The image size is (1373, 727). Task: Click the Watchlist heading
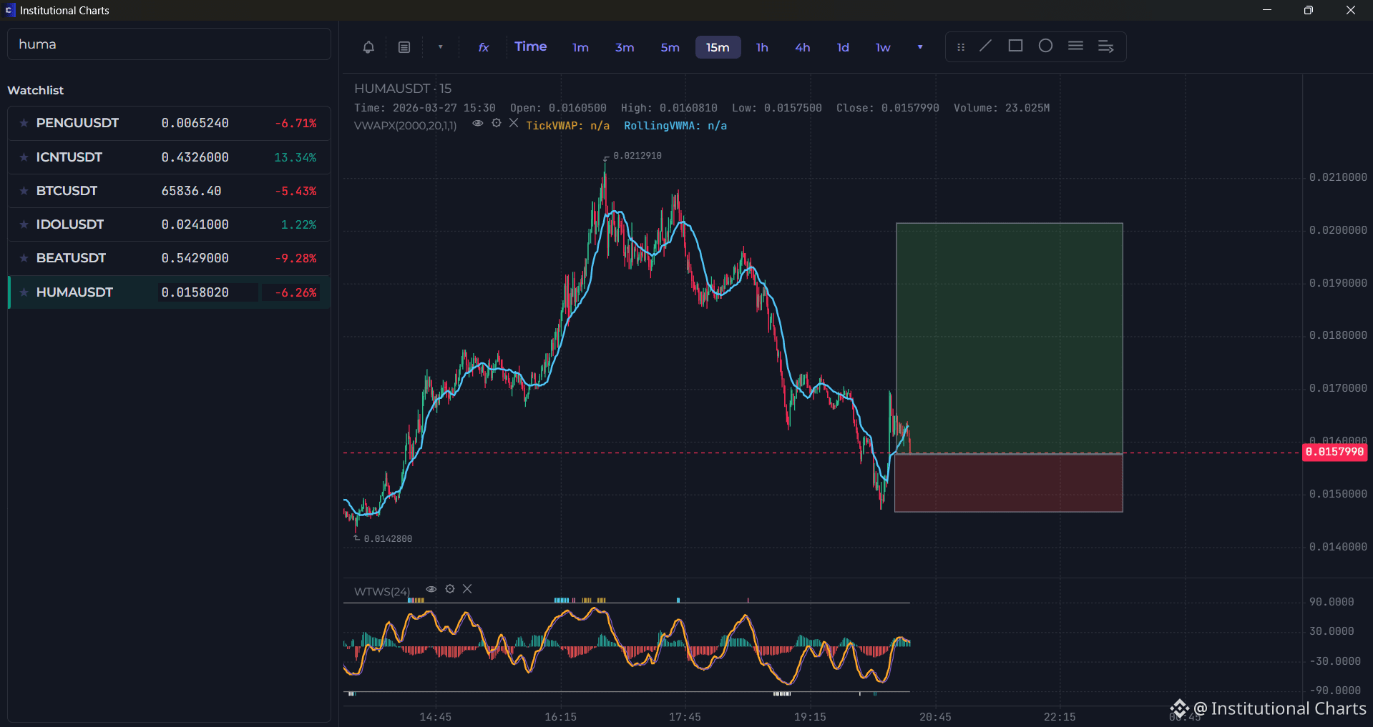click(36, 90)
